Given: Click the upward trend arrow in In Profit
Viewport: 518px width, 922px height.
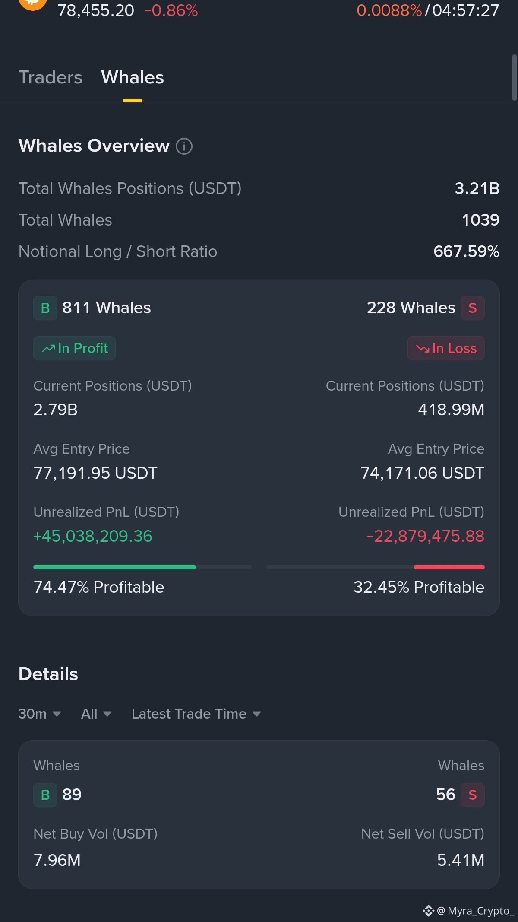Looking at the screenshot, I should click(x=48, y=348).
